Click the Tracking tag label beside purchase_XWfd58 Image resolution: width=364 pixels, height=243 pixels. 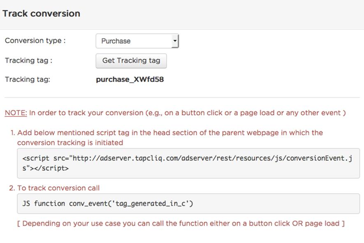(x=28, y=79)
